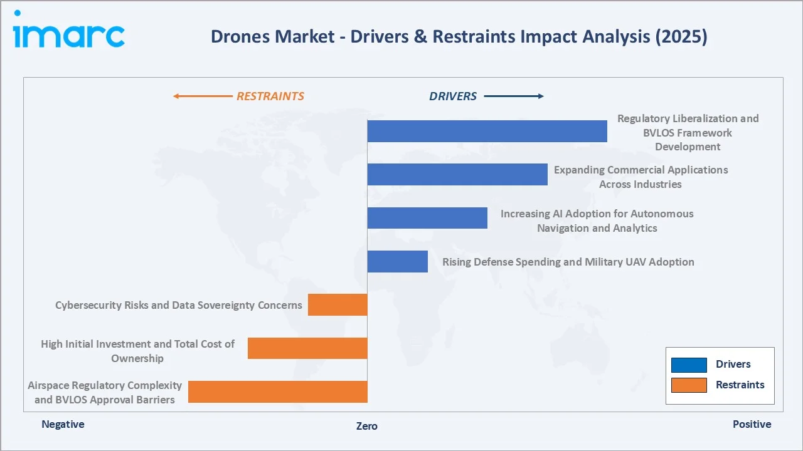Select label 'Increasing AI Adoption for Autonomous Navigation'
The height and width of the screenshot is (451, 803).
tap(597, 220)
